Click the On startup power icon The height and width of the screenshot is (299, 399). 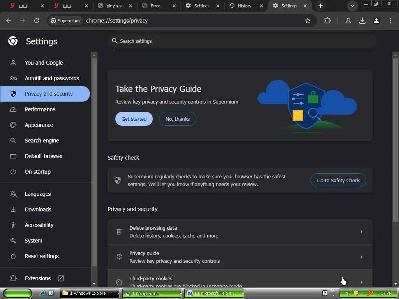(13, 172)
